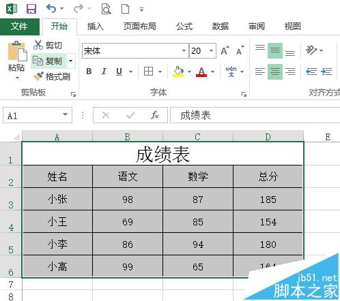Align text left
This screenshot has height=301, width=340.
tap(260, 72)
